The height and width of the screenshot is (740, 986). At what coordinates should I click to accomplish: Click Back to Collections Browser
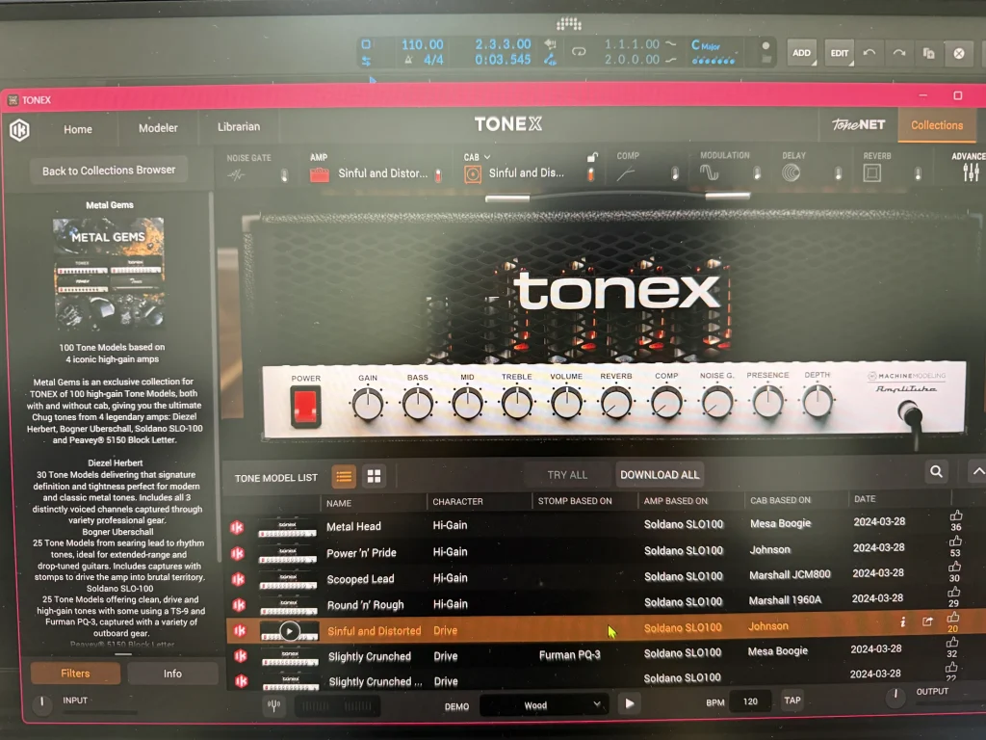point(109,171)
